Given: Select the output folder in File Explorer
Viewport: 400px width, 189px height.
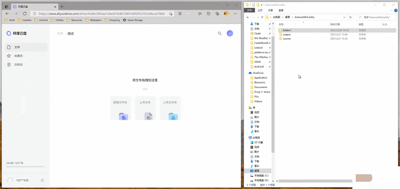Looking at the screenshot, I should (287, 34).
